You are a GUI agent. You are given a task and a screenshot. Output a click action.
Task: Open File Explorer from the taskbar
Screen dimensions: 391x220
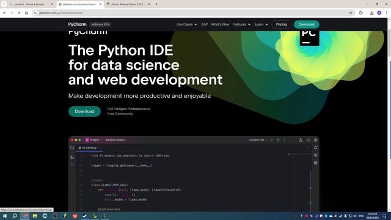coord(35,216)
